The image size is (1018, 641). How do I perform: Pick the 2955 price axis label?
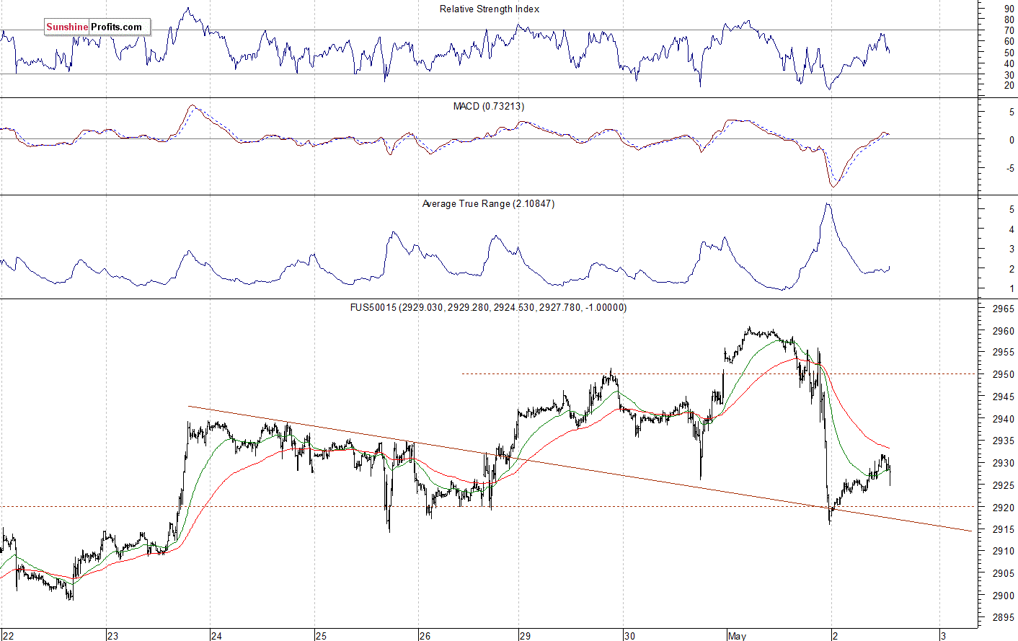pos(1003,353)
